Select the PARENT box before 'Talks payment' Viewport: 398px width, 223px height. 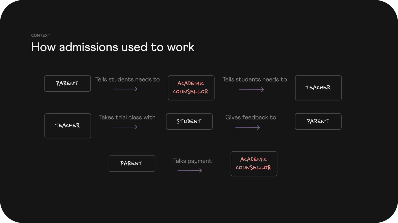[132, 164]
